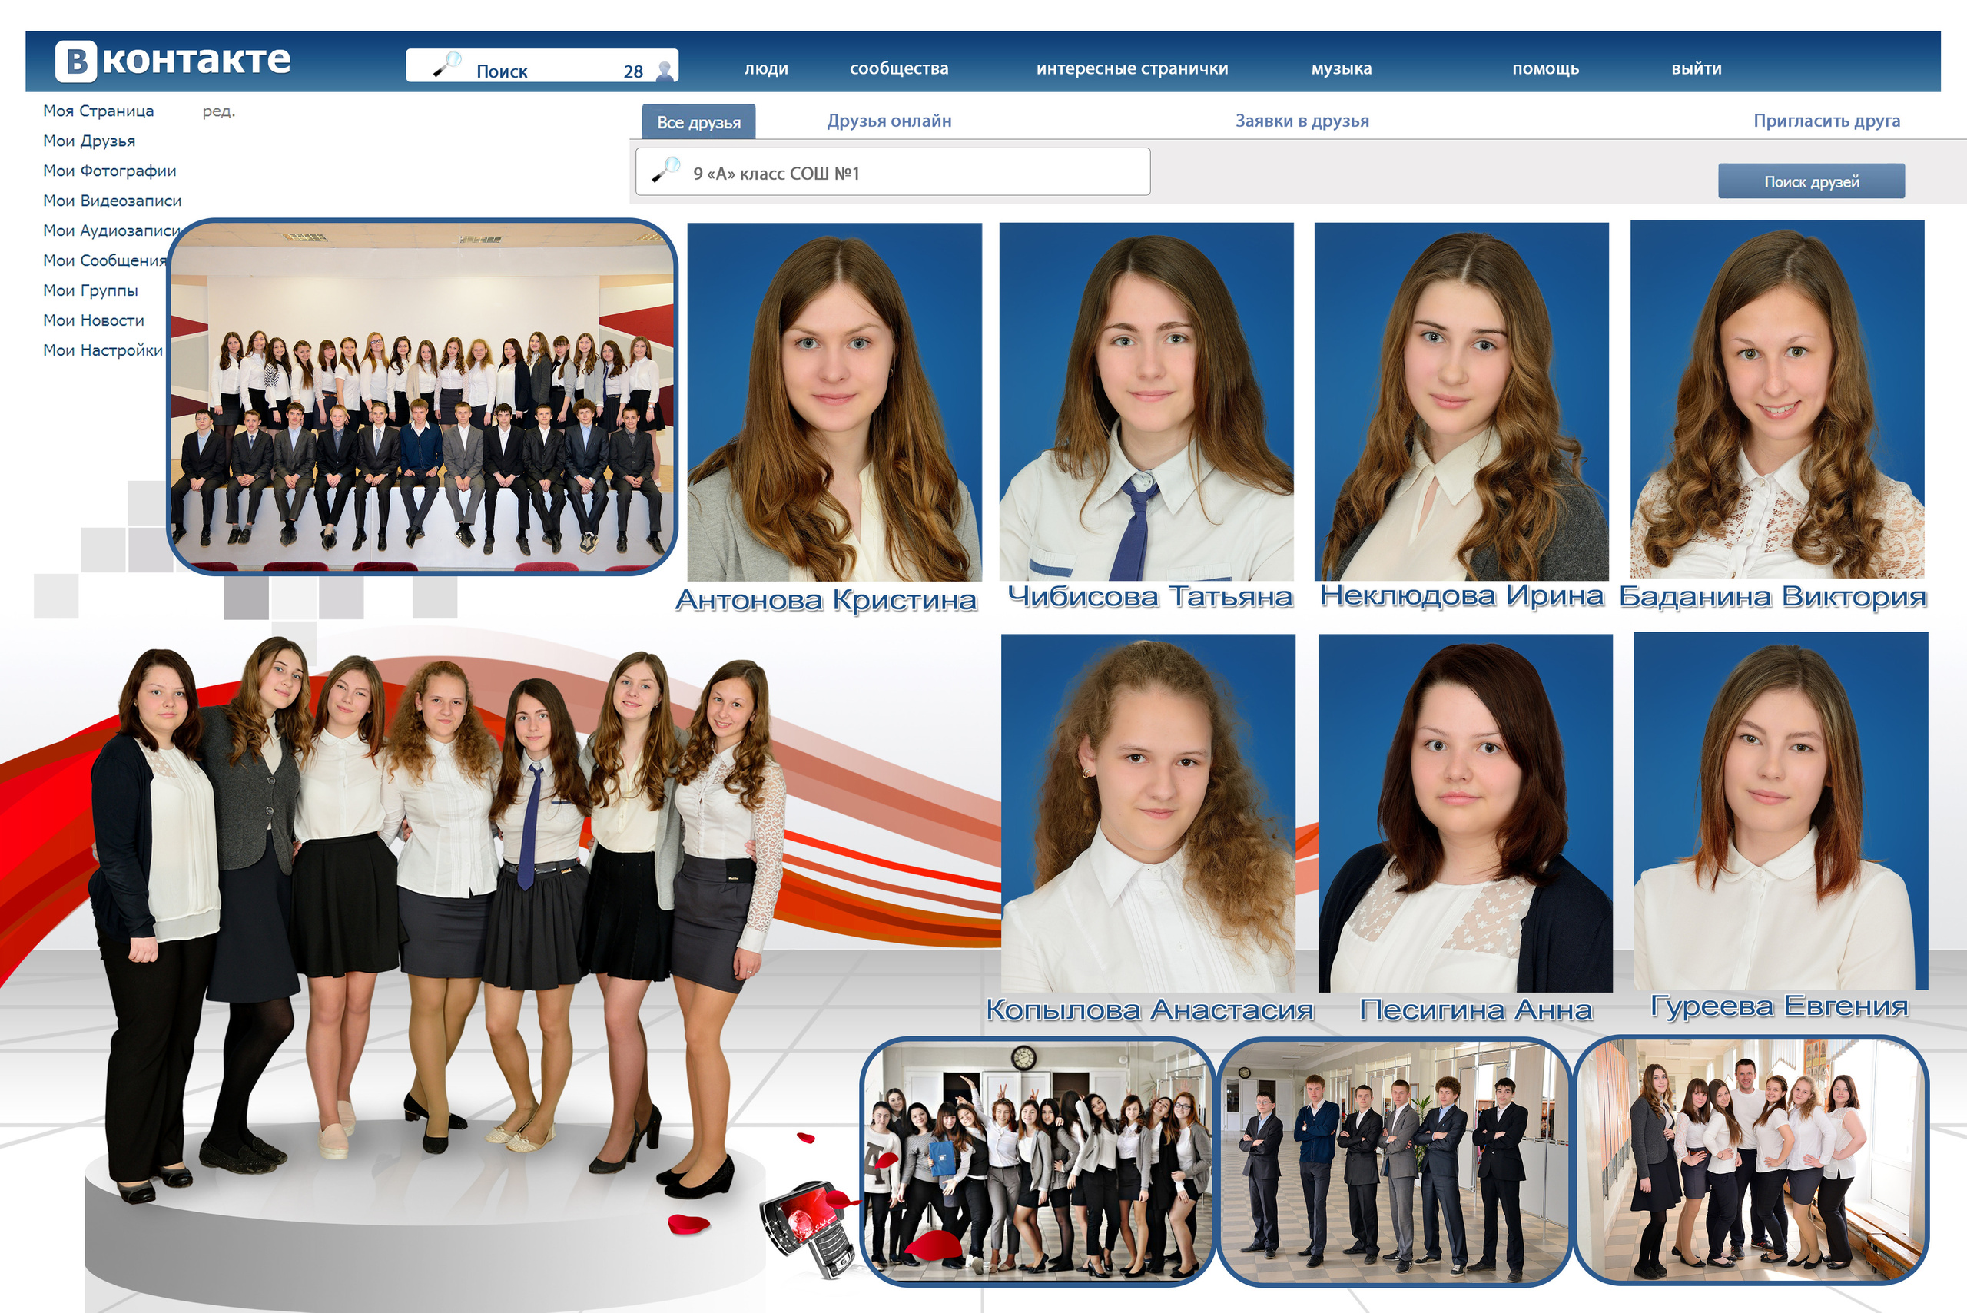Click выйти to log out
Image resolution: width=1967 pixels, height=1313 pixels.
click(1696, 68)
